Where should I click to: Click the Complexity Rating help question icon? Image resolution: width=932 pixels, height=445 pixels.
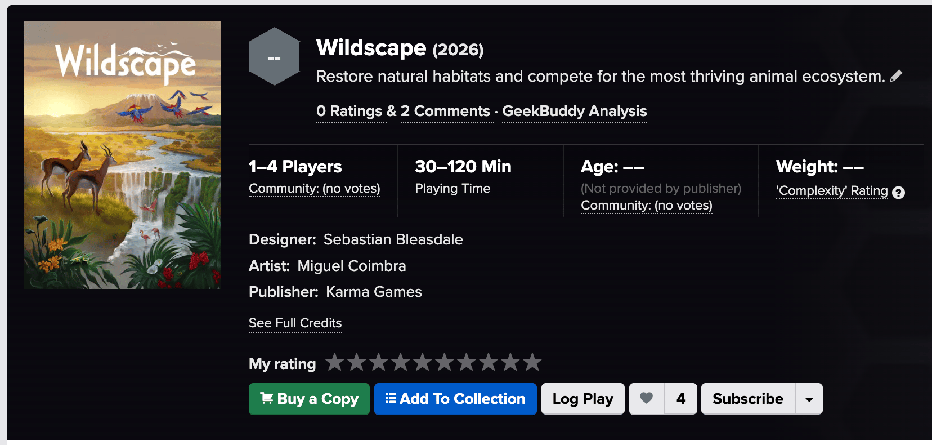pyautogui.click(x=899, y=193)
